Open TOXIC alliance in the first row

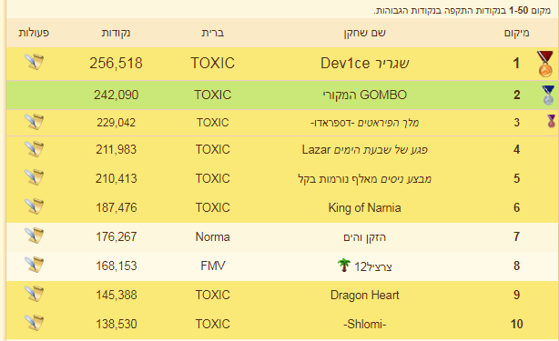coord(213,64)
